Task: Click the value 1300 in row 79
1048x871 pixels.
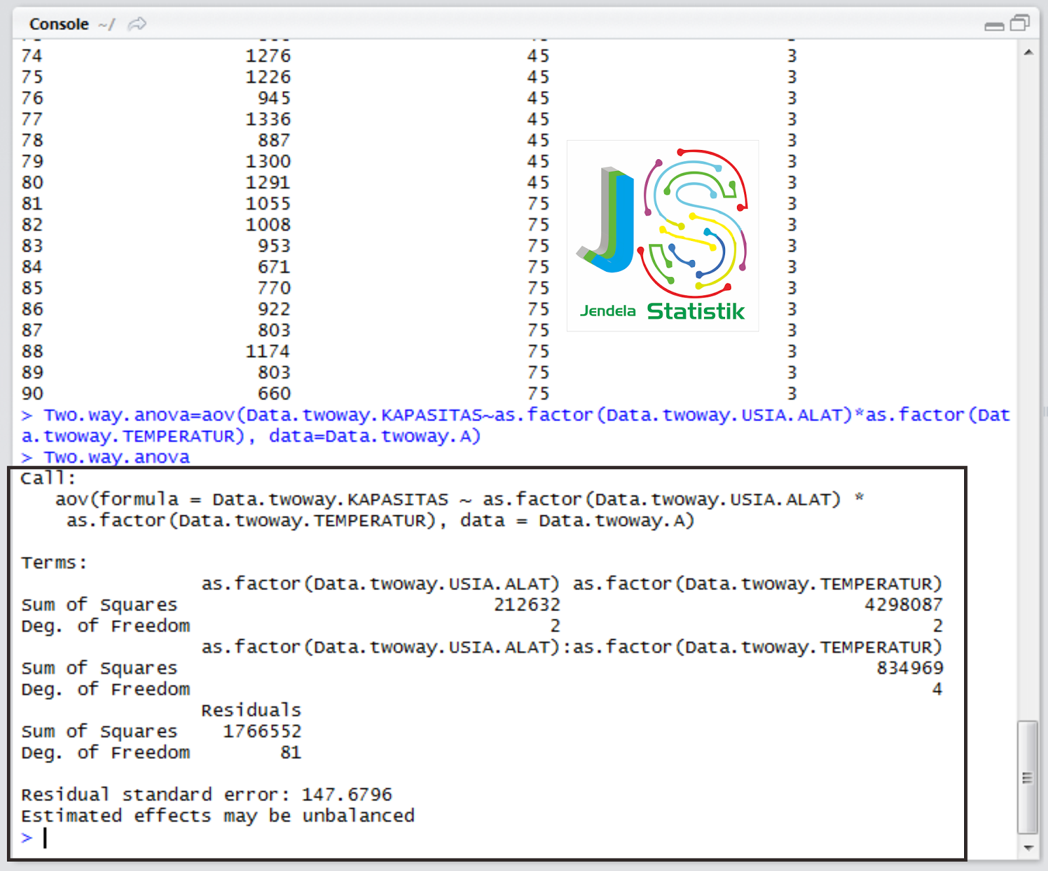Action: coord(268,161)
